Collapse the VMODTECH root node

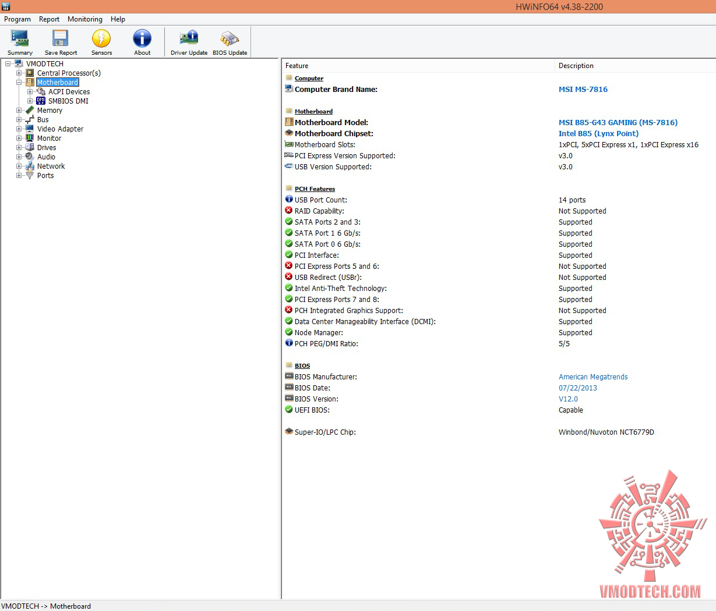(x=8, y=64)
